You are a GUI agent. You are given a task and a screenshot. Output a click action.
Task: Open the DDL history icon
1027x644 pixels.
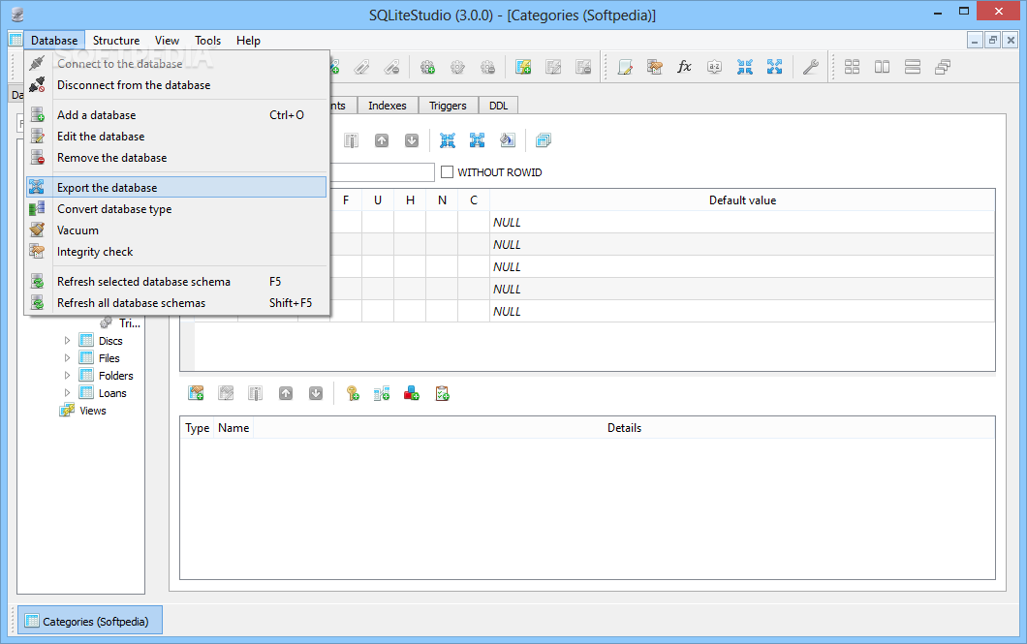[654, 67]
